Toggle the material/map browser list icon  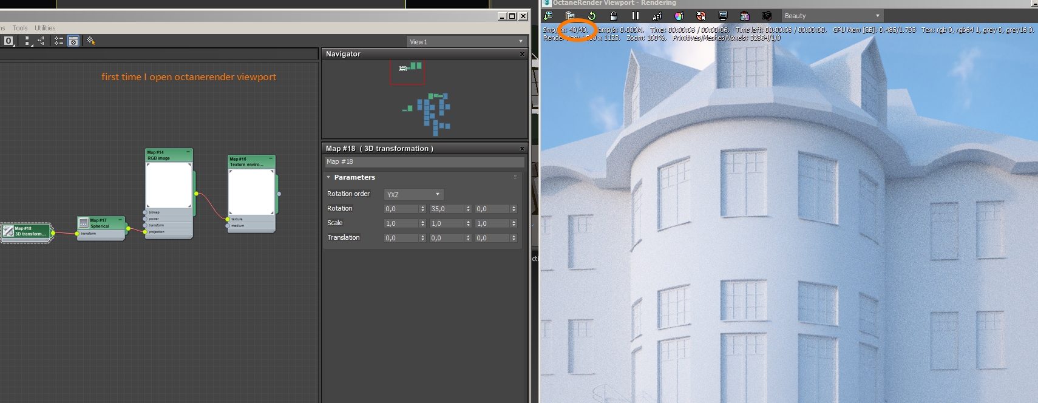[x=59, y=41]
